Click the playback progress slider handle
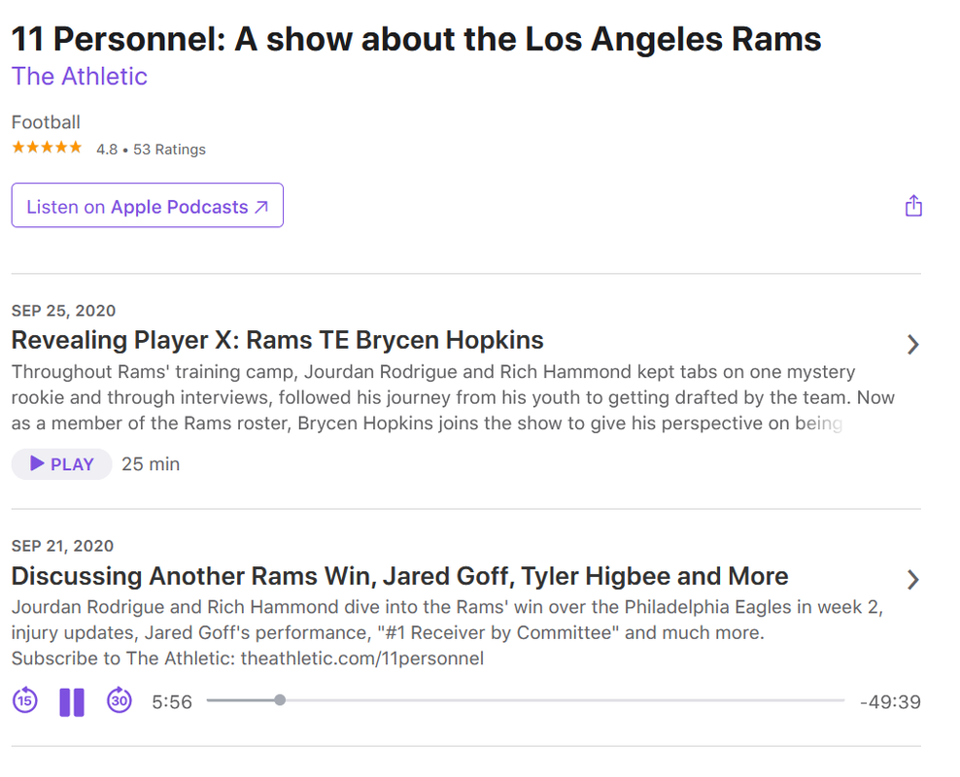Screen dimensions: 960x777 point(280,700)
